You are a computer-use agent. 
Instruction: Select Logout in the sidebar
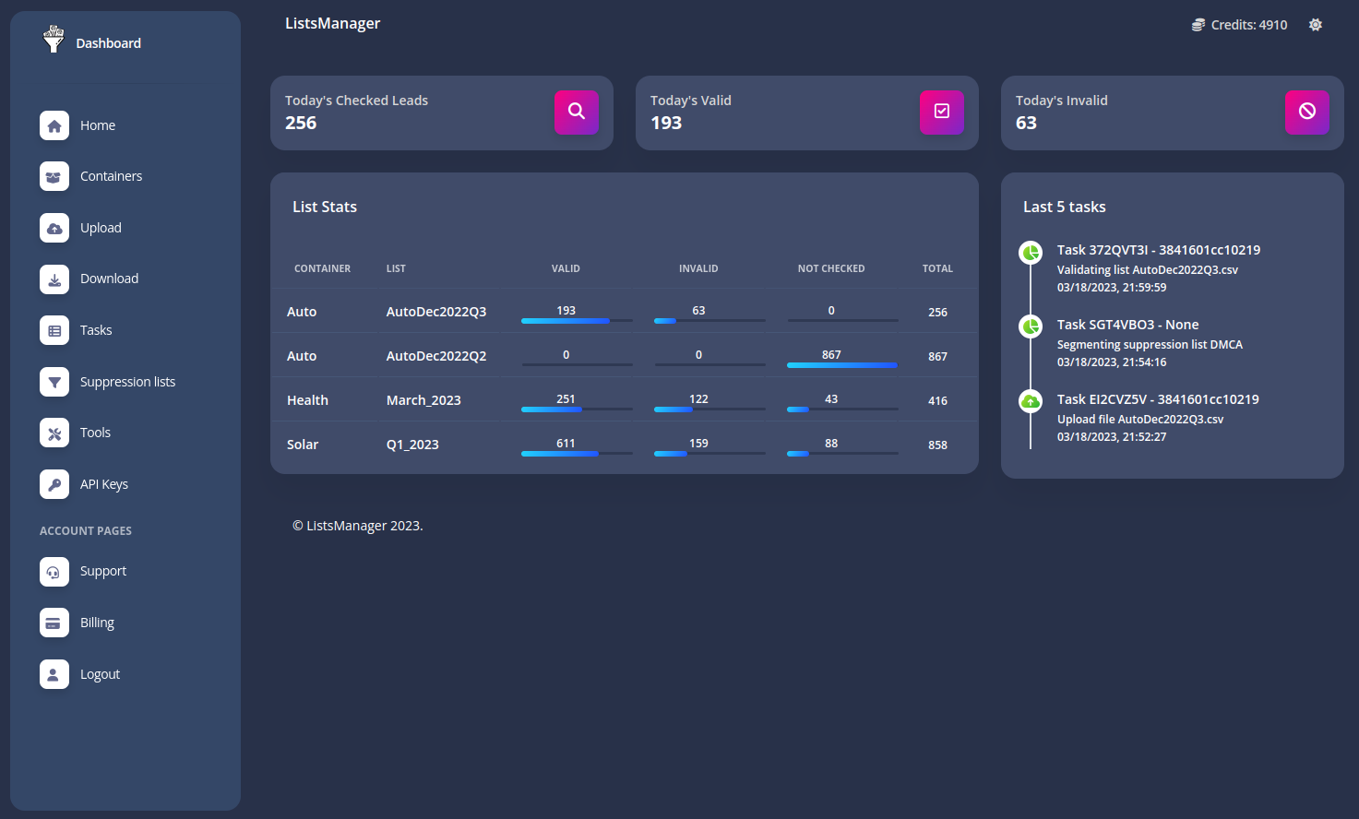(x=100, y=674)
